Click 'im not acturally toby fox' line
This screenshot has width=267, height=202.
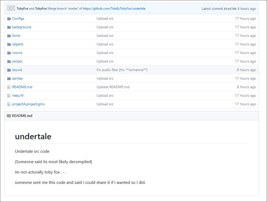(41, 172)
